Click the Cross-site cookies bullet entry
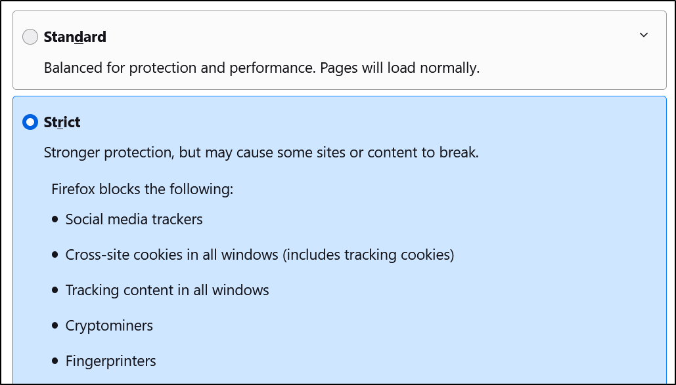676x385 pixels. click(x=260, y=254)
